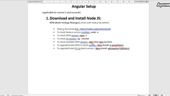This screenshot has width=170, height=96.
Task: Click the First Line Indent marker on ruler
Action: point(42,1)
